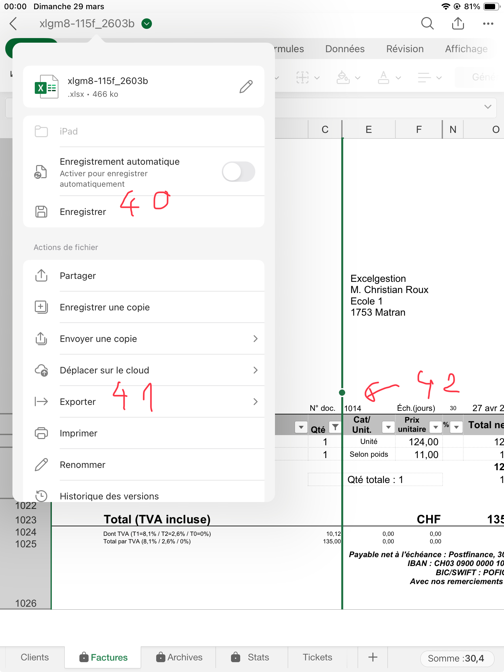
Task: Expand the formula bar chevron
Action: tap(488, 107)
